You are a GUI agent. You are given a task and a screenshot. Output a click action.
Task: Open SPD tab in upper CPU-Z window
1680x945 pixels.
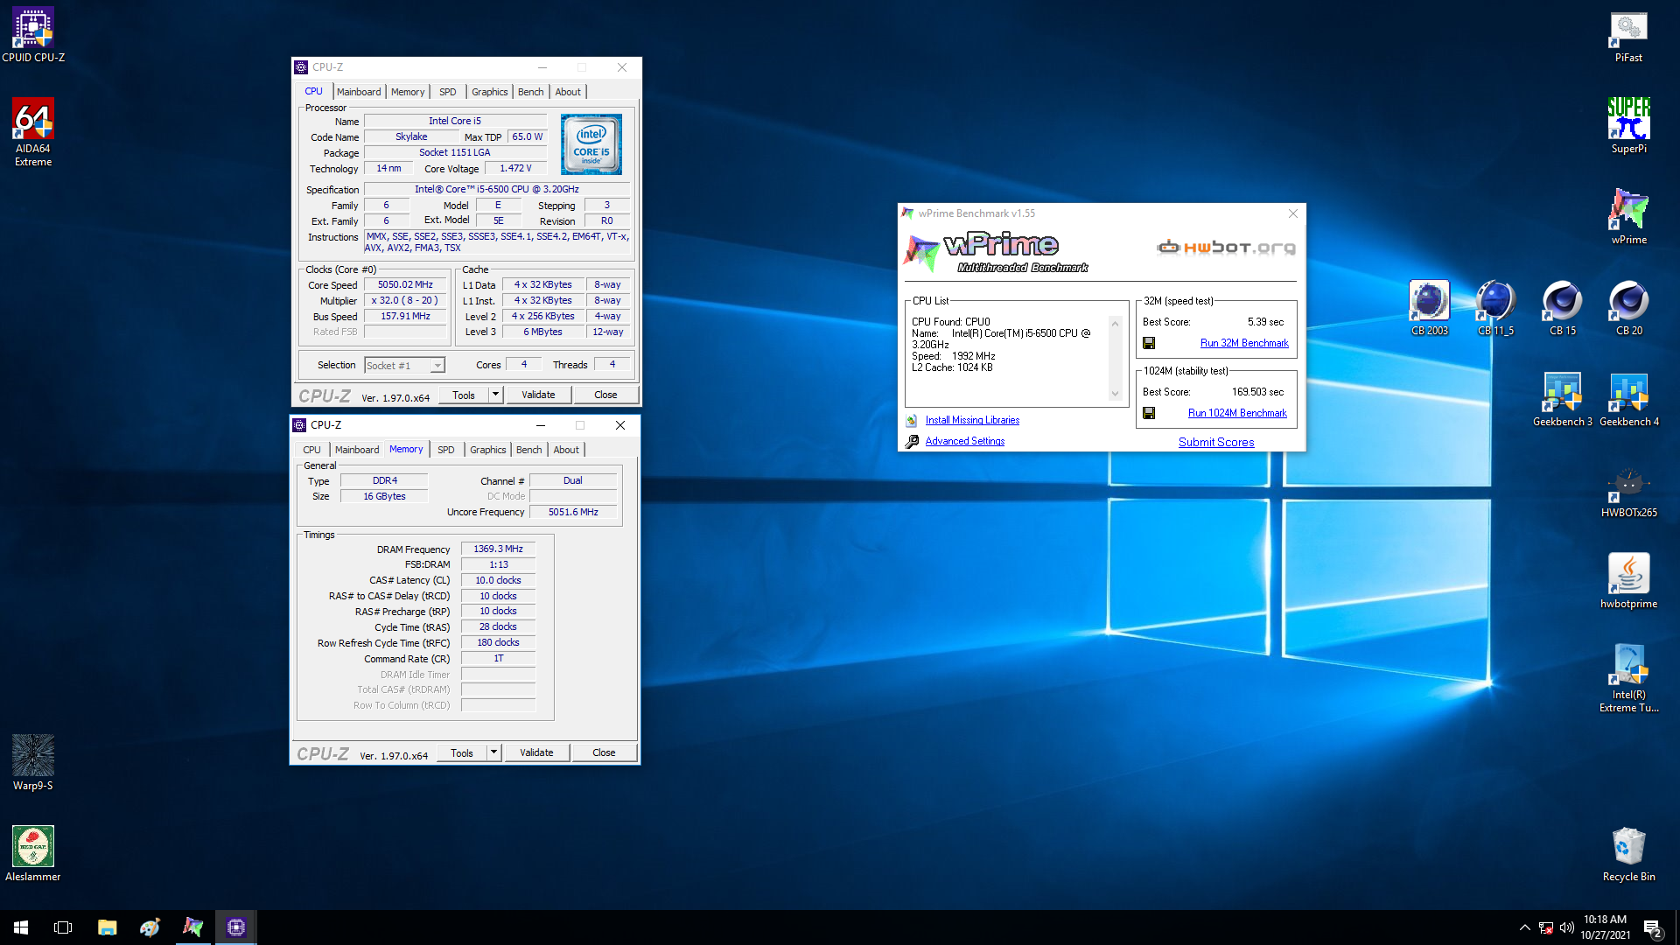tap(448, 92)
